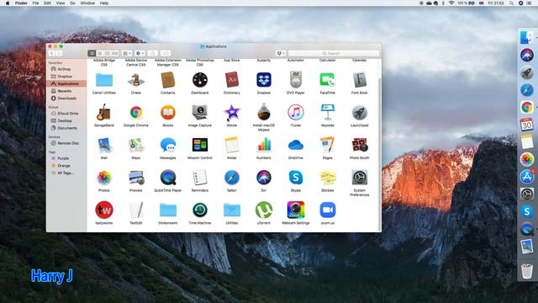Click the Edit Tags toolbar button
538x303 pixels.
(x=166, y=53)
